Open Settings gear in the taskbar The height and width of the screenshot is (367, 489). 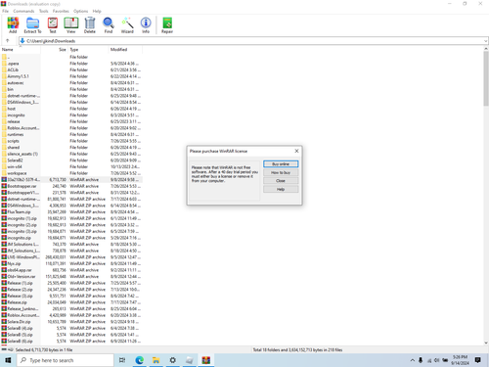(173, 360)
